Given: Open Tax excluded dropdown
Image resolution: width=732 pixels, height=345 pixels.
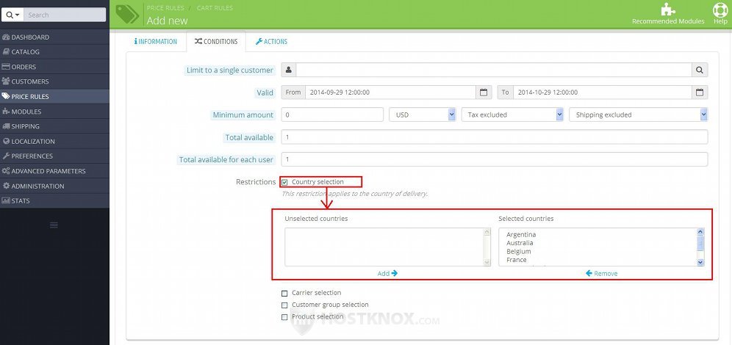Looking at the screenshot, I should coord(512,115).
